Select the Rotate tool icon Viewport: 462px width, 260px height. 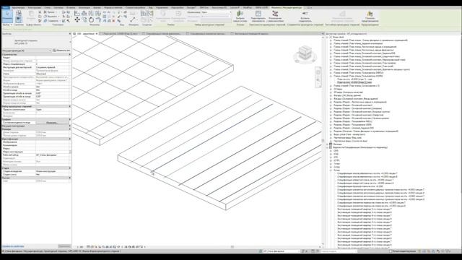click(92, 19)
